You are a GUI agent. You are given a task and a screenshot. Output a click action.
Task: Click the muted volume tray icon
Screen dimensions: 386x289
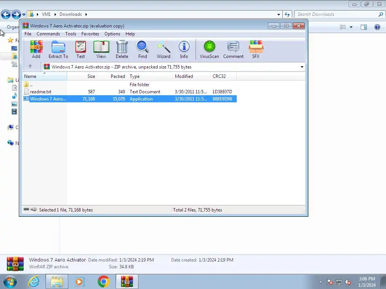pyautogui.click(x=348, y=282)
